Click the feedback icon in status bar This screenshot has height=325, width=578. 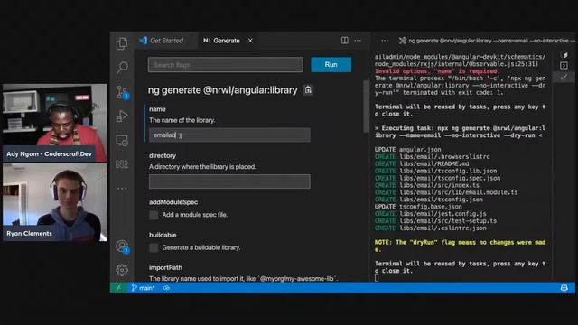[x=564, y=288]
